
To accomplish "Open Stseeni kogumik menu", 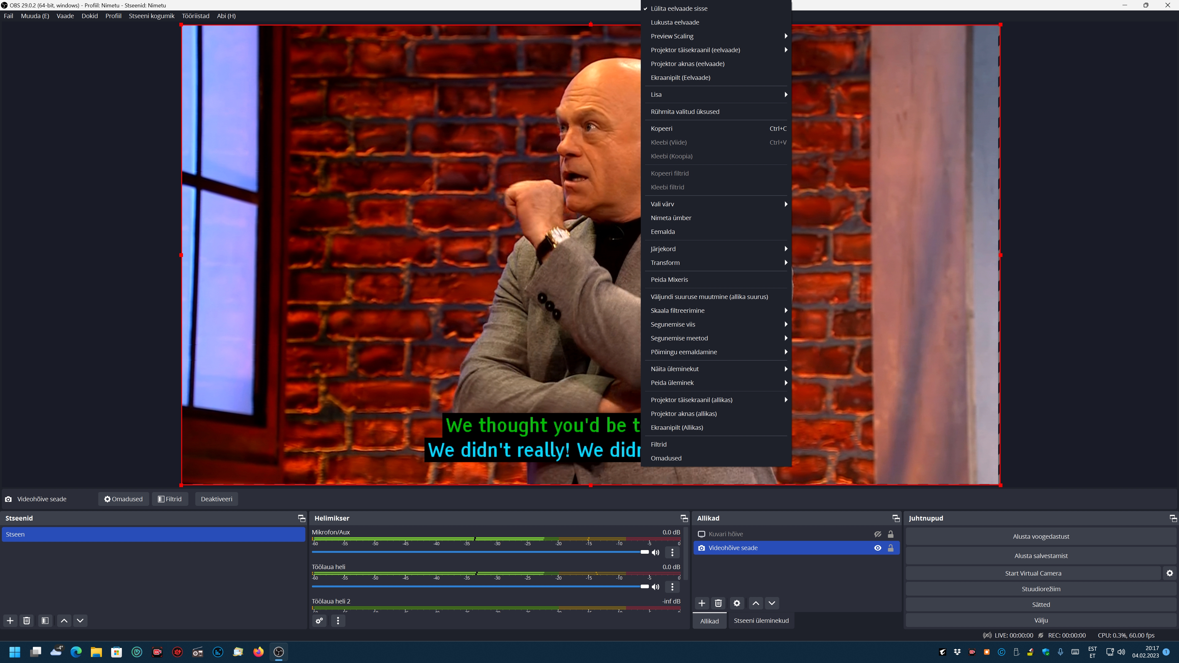I will (151, 16).
